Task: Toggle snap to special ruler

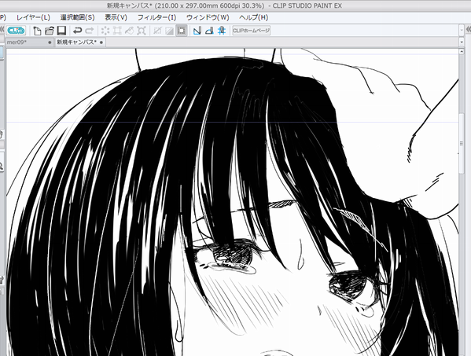Action: pos(209,31)
